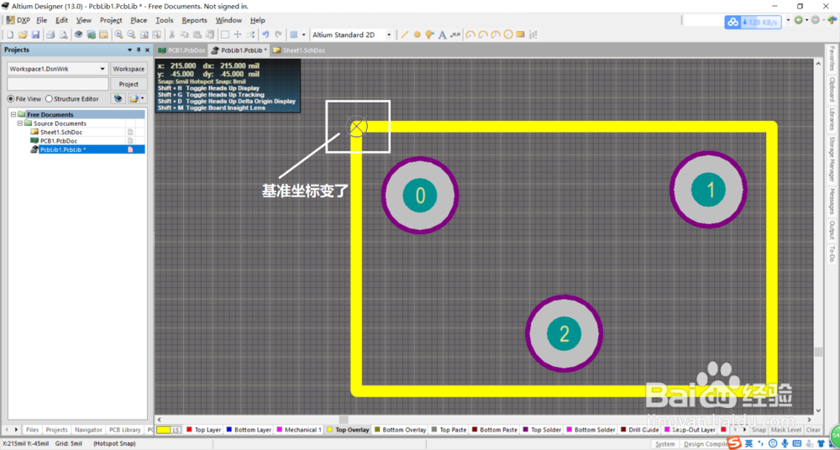The image size is (840, 450).
Task: Open the Navigator panel tab
Action: tap(88, 430)
